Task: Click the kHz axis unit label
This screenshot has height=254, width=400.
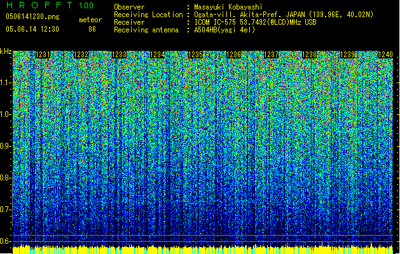Action: pyautogui.click(x=6, y=51)
